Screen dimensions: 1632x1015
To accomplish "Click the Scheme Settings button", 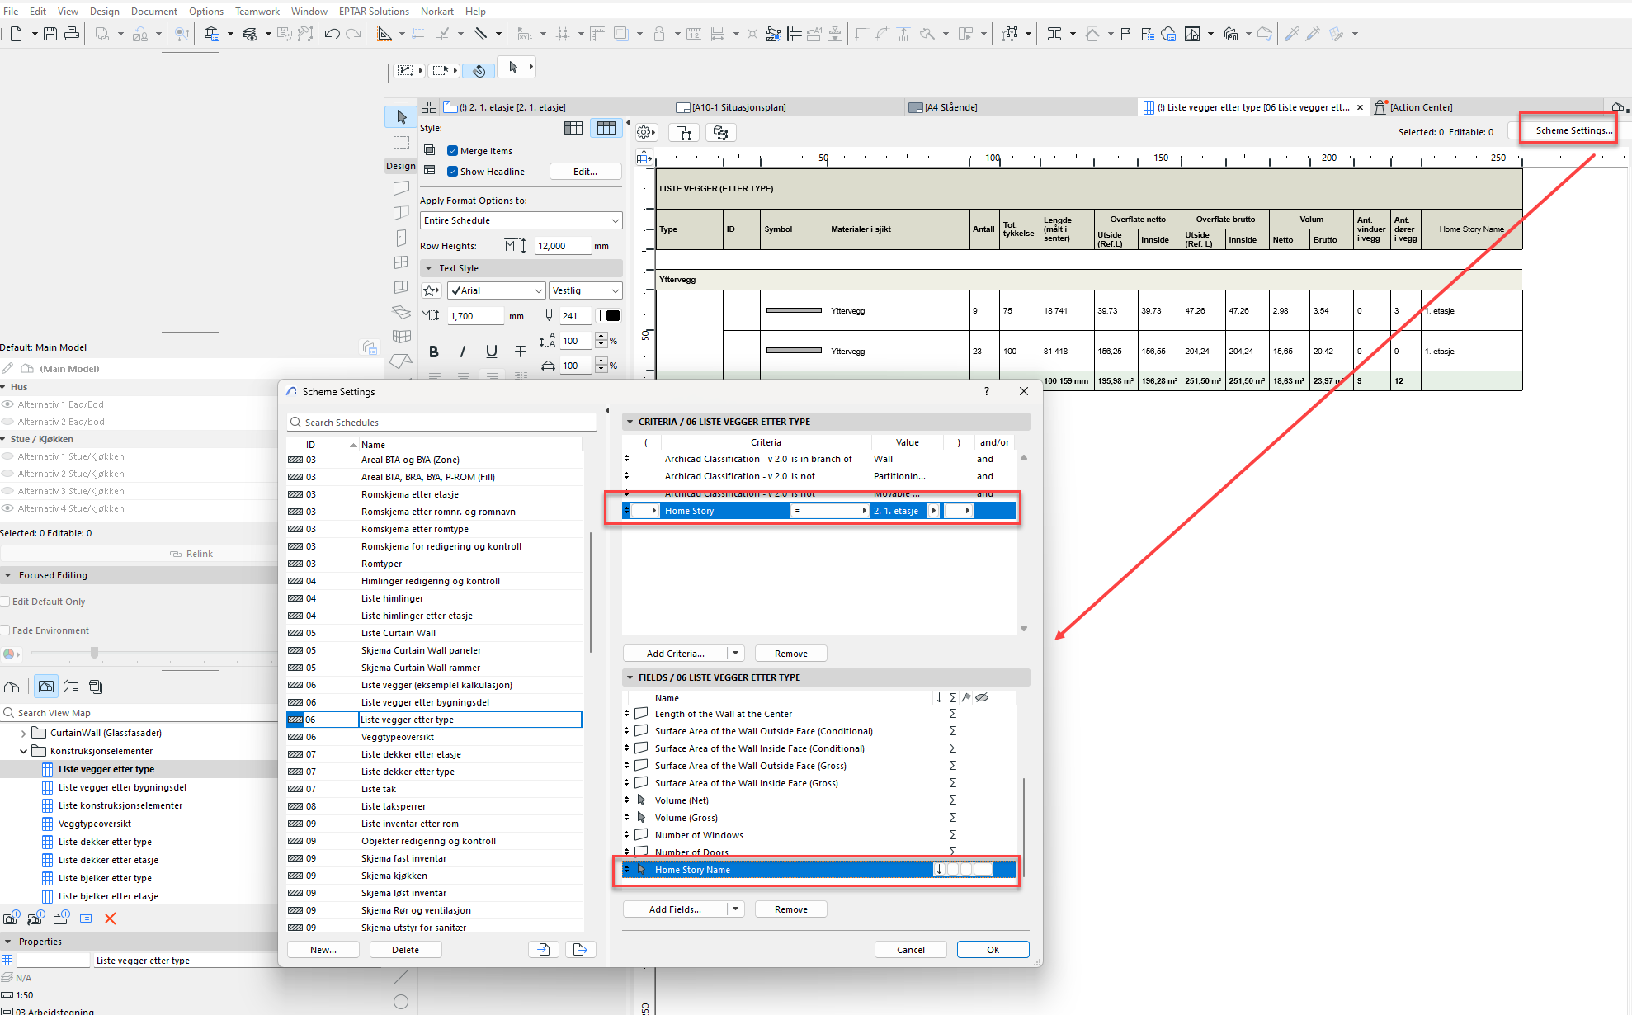I will pyautogui.click(x=1573, y=130).
